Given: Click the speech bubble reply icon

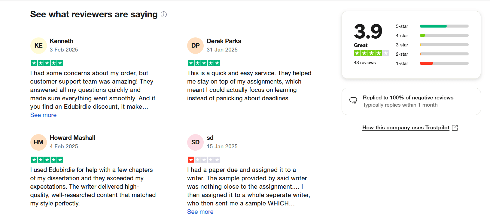Looking at the screenshot, I should [353, 100].
